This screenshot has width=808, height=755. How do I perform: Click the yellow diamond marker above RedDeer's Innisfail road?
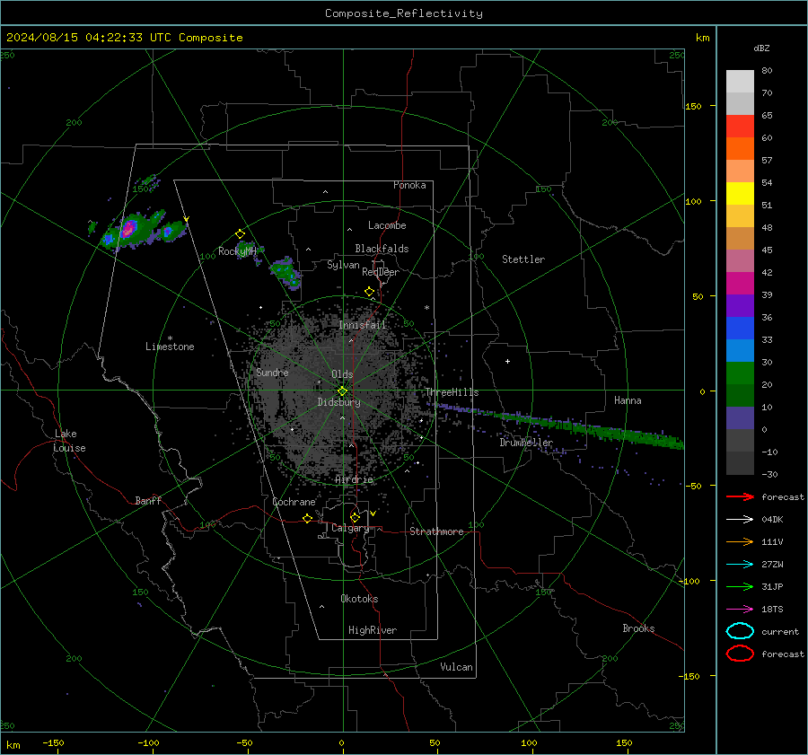[x=370, y=292]
